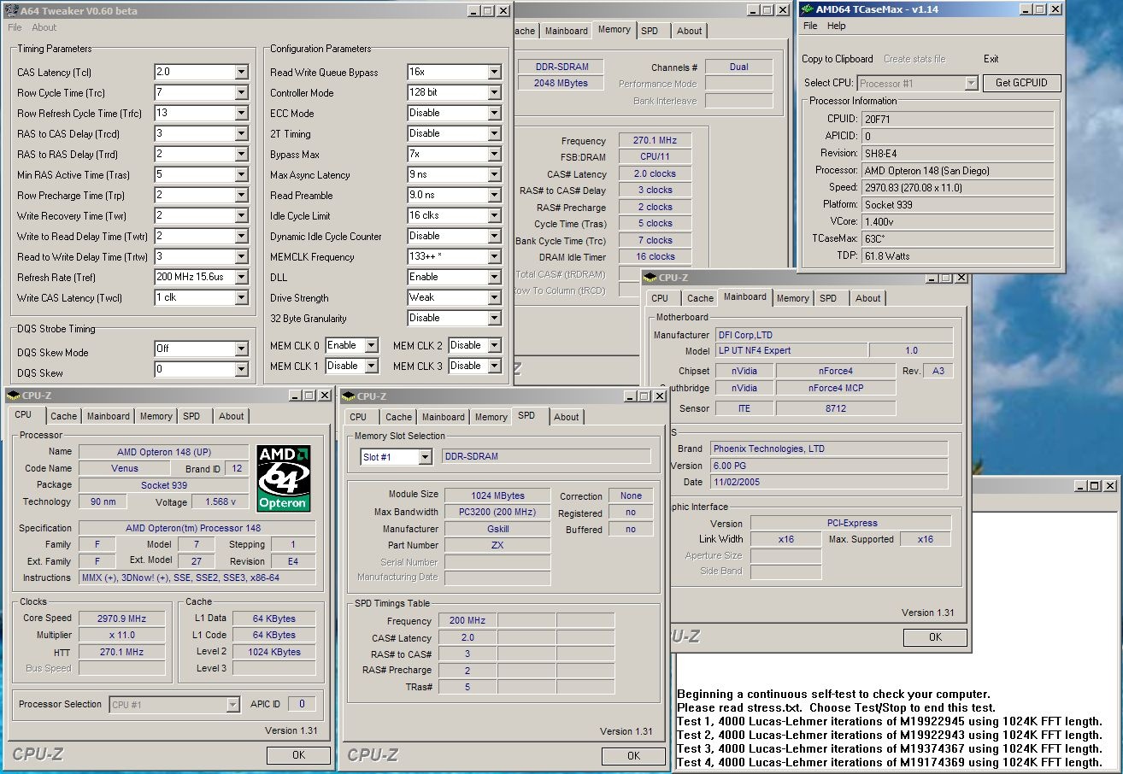The width and height of the screenshot is (1123, 774).
Task: Select SPD tab in CPU-Z Memory window
Action: 650,31
